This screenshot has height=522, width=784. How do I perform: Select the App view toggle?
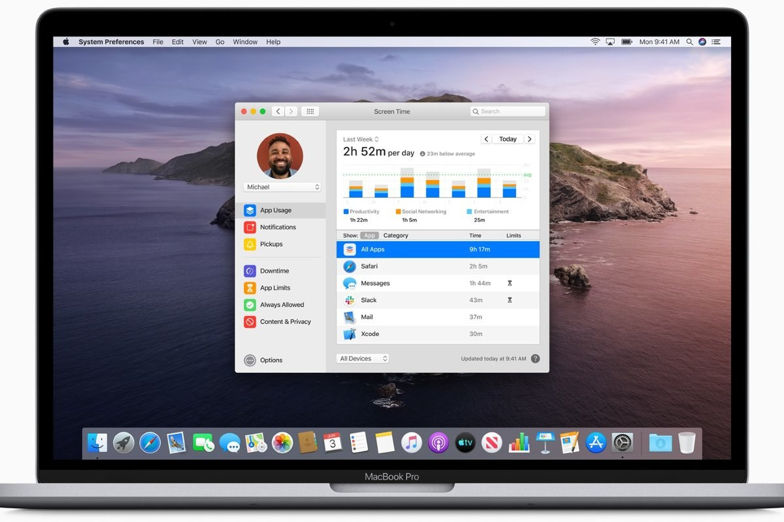369,236
